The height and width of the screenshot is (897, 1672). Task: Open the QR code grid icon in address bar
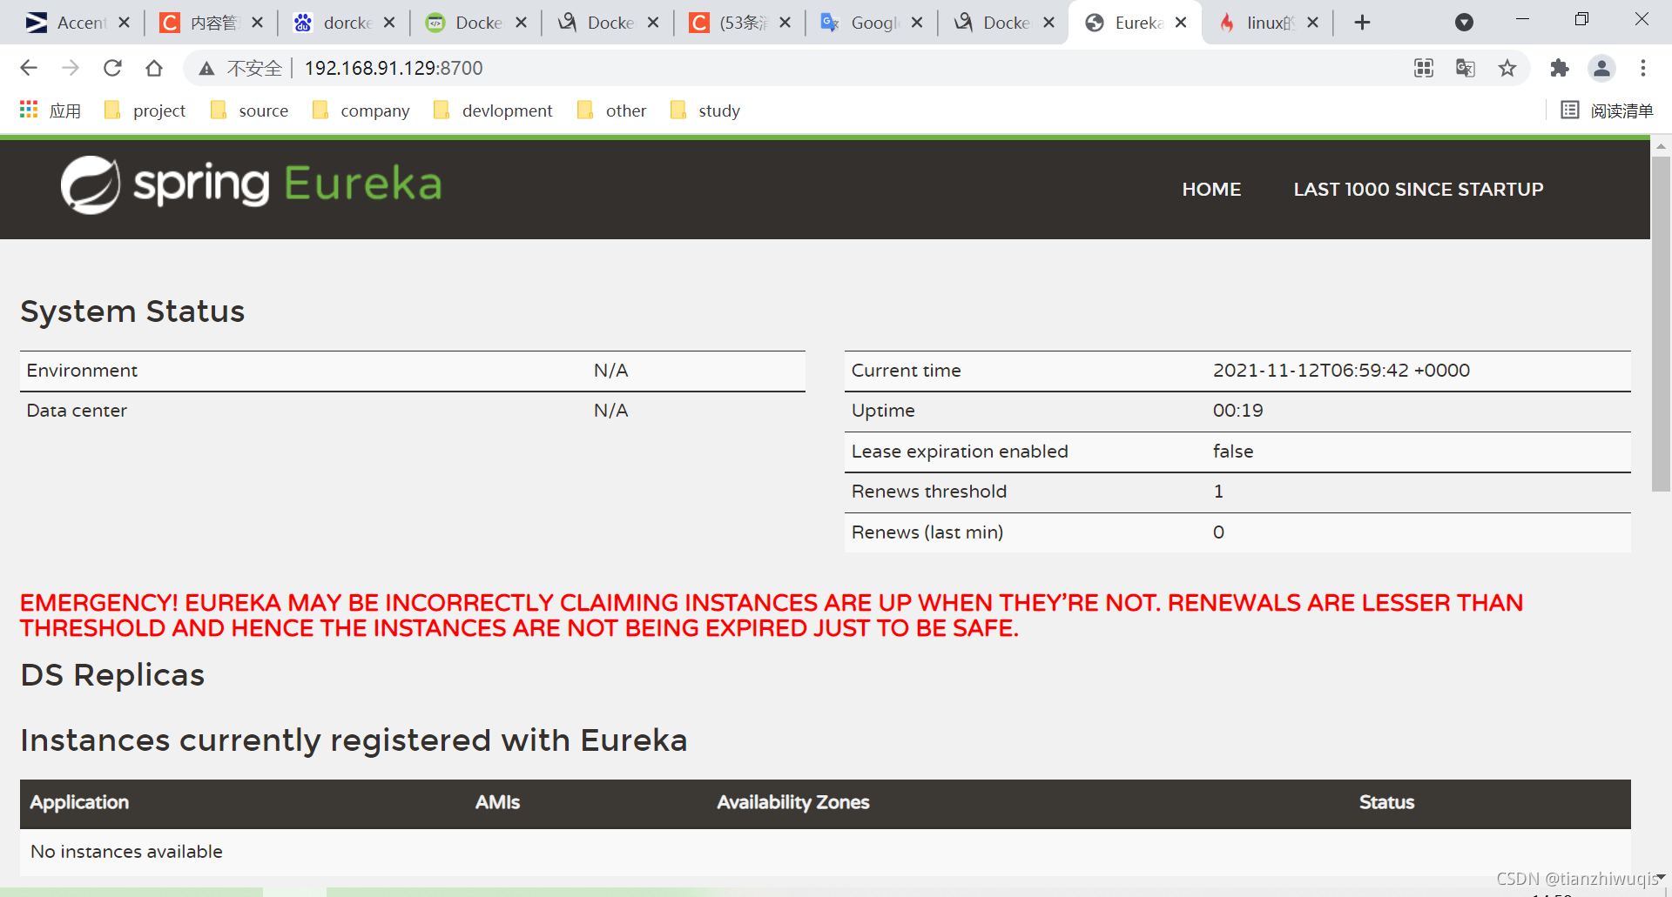point(1424,68)
